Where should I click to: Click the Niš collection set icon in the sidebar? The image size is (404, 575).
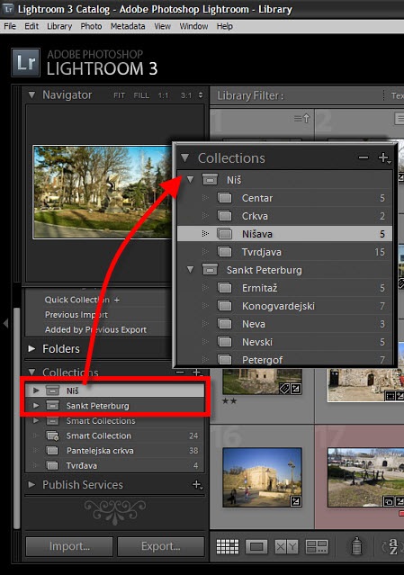[x=52, y=391]
